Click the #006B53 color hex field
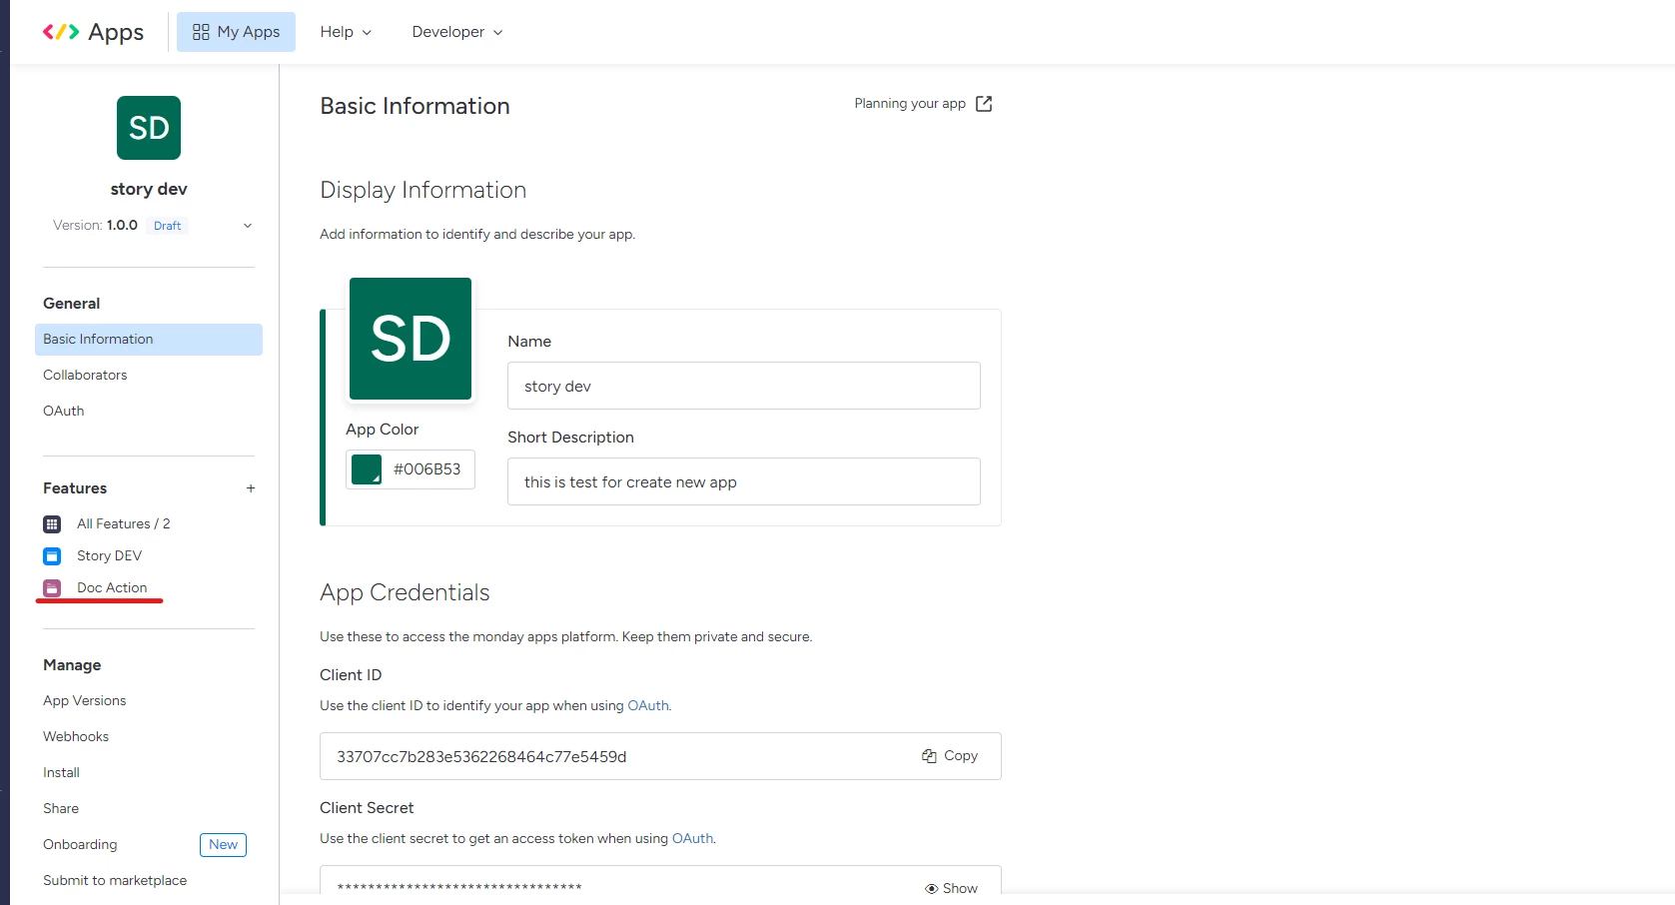The image size is (1675, 905). (x=427, y=469)
